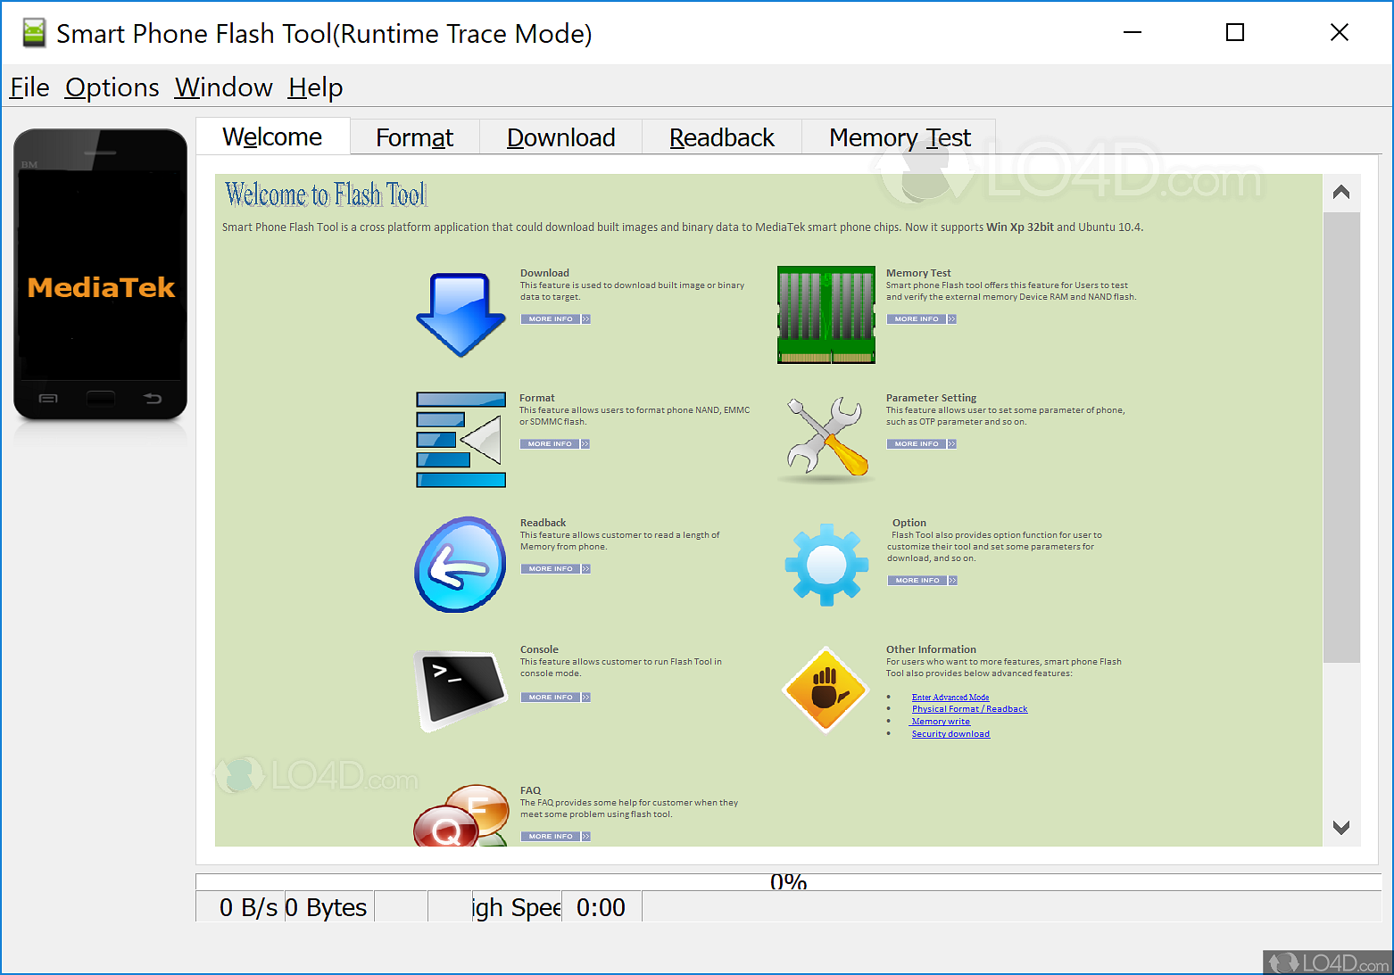Switch to the Readback tab
Image resolution: width=1394 pixels, height=975 pixels.
[x=722, y=137]
